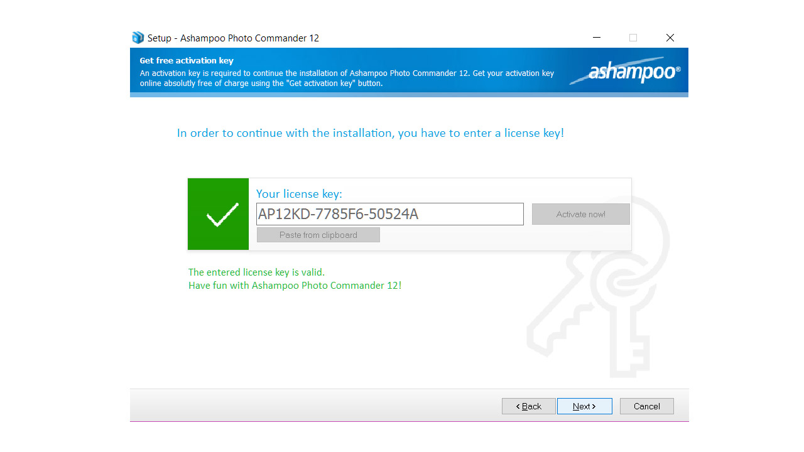804x452 pixels.
Task: Click the Ashampoo logo in the banner
Action: click(626, 72)
